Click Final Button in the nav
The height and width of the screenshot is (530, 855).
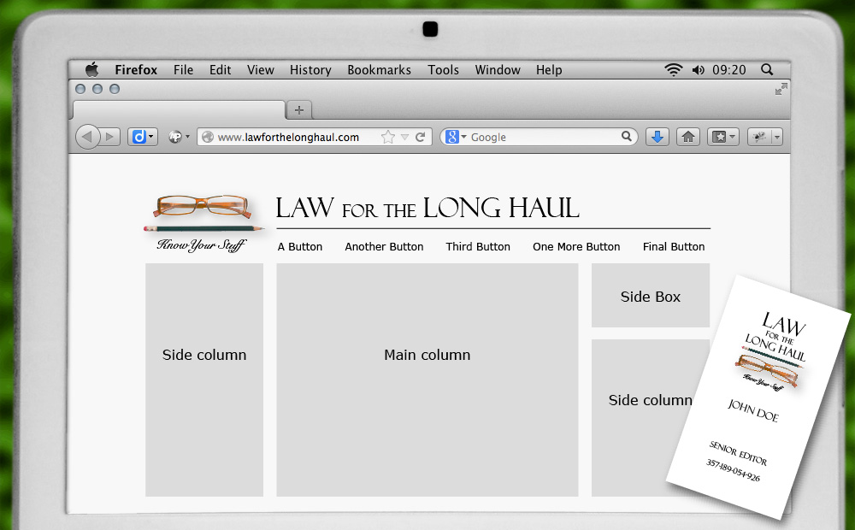tap(674, 246)
